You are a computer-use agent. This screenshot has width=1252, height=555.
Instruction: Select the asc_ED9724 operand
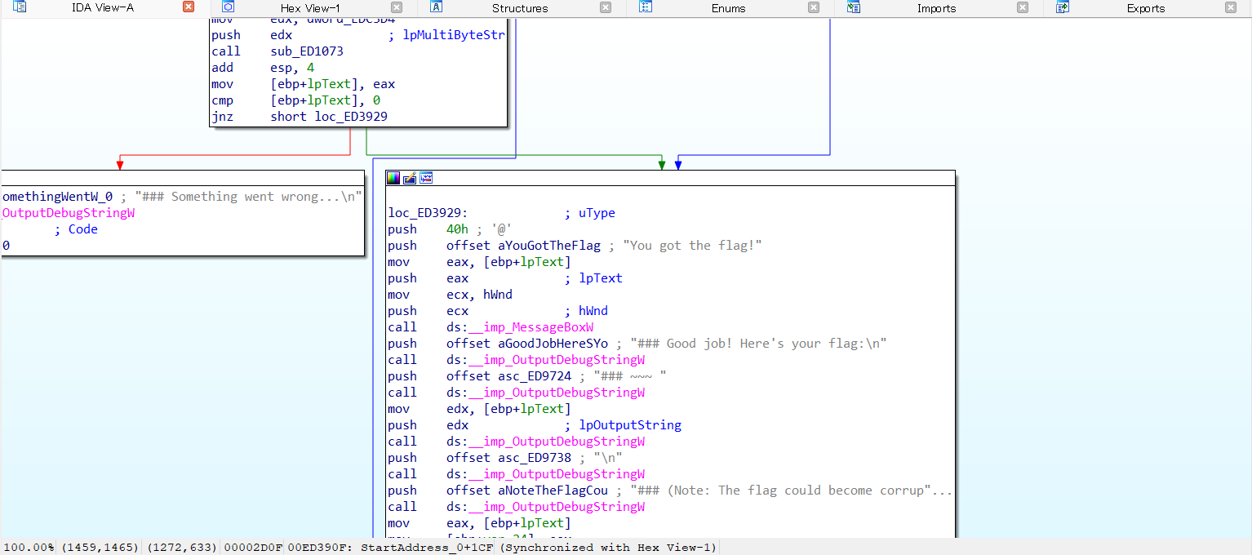(x=535, y=376)
